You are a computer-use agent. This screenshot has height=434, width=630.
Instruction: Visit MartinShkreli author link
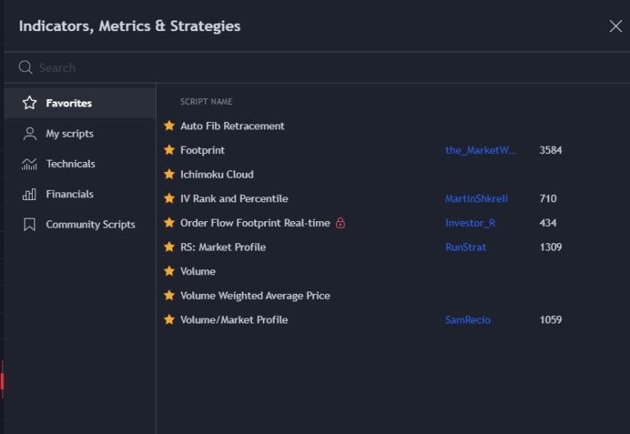coord(476,198)
